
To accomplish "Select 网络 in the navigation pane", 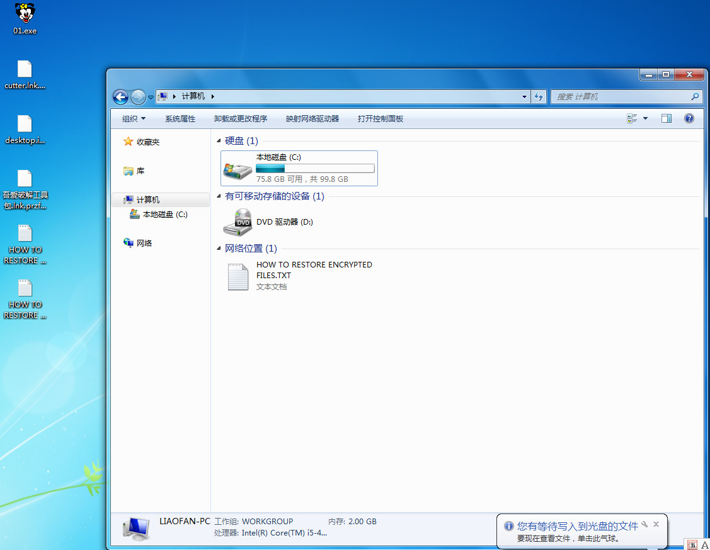I will tap(144, 243).
